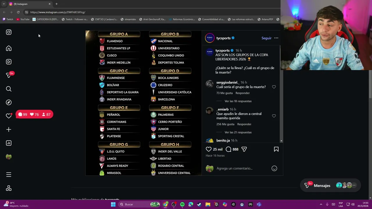This screenshot has height=209, width=372.
Task: Open the emoji picker in comment box
Action: pos(274,168)
